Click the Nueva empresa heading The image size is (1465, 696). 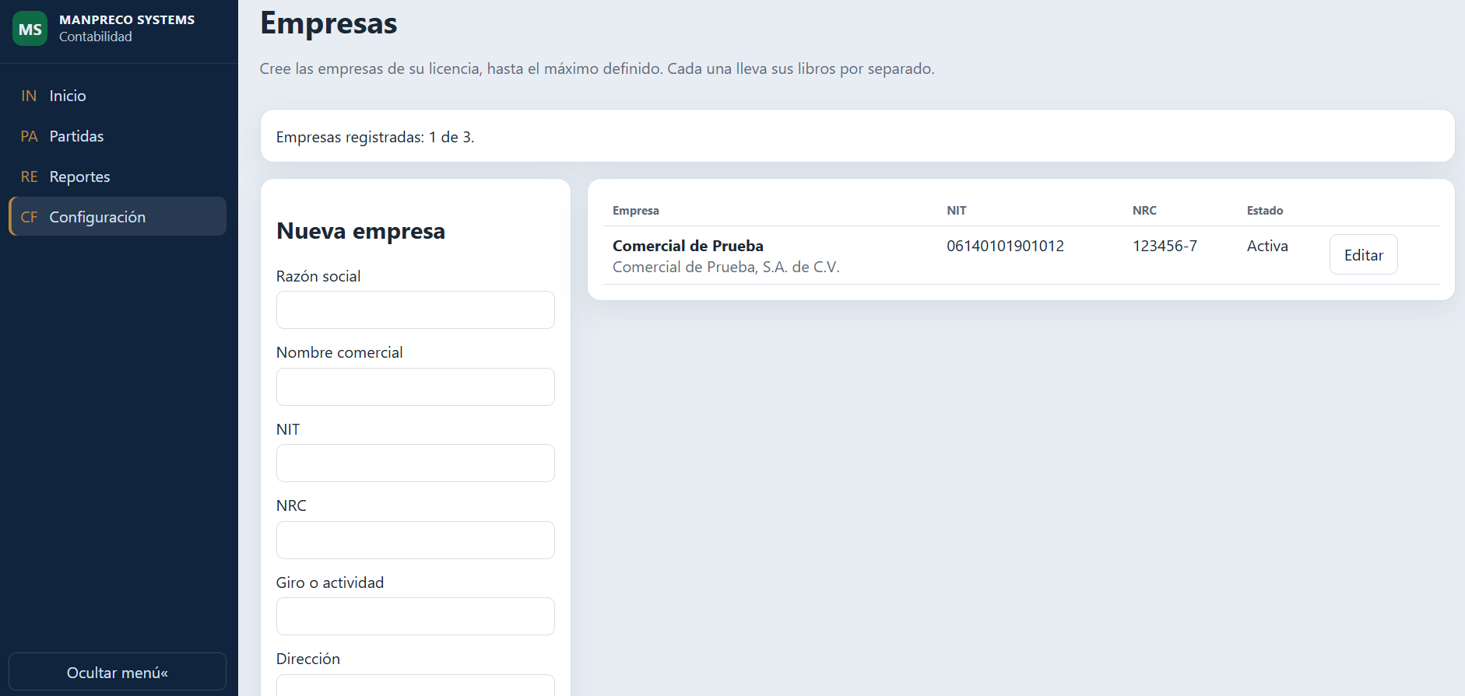coord(360,231)
